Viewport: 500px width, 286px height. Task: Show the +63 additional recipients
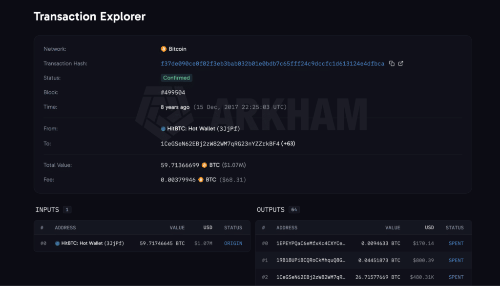pyautogui.click(x=288, y=144)
